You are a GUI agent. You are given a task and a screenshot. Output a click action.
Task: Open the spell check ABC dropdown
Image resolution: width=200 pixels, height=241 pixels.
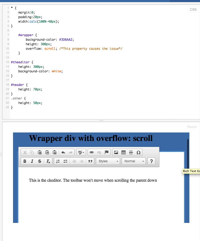81,152
